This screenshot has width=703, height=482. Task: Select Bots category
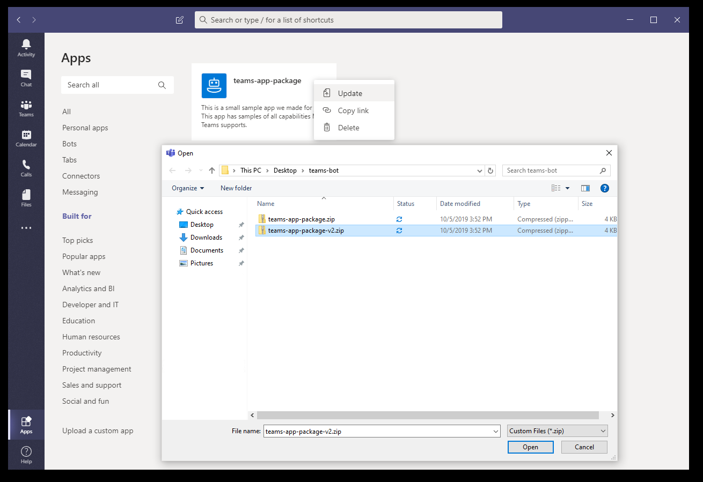tap(69, 144)
